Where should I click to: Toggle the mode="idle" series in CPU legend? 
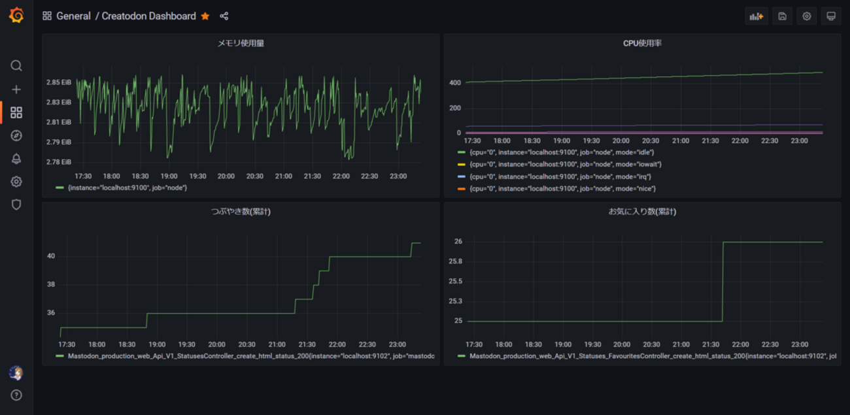(562, 152)
